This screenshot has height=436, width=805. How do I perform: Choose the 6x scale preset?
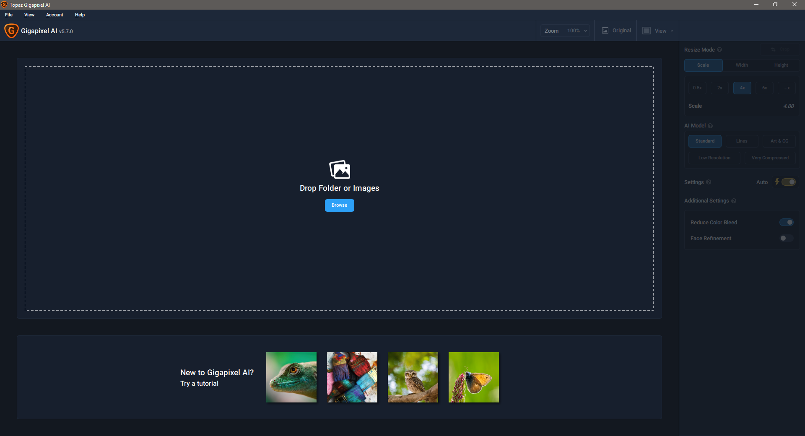coord(764,88)
